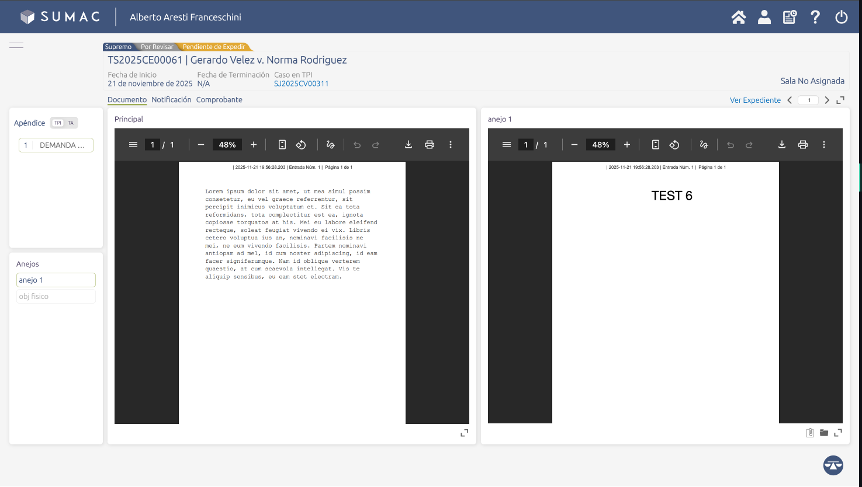Open the help question mark icon
This screenshot has height=487, width=862.
[x=815, y=17]
